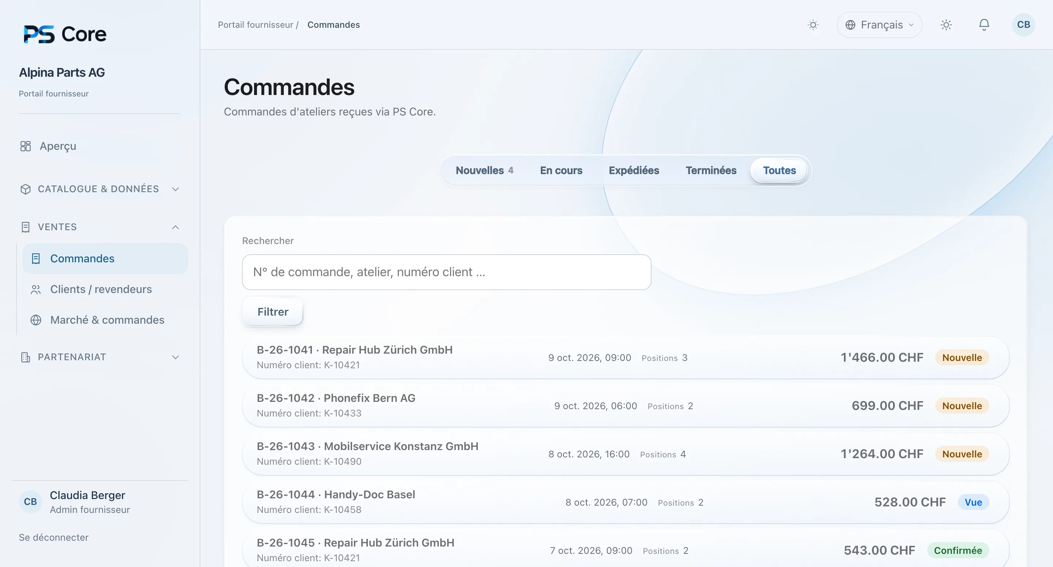Click the Catalogue & Données box icon
The height and width of the screenshot is (567, 1053).
point(25,189)
